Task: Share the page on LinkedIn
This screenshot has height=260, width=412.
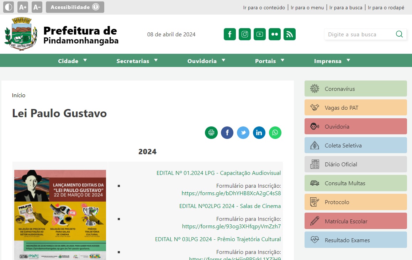Action: (259, 133)
